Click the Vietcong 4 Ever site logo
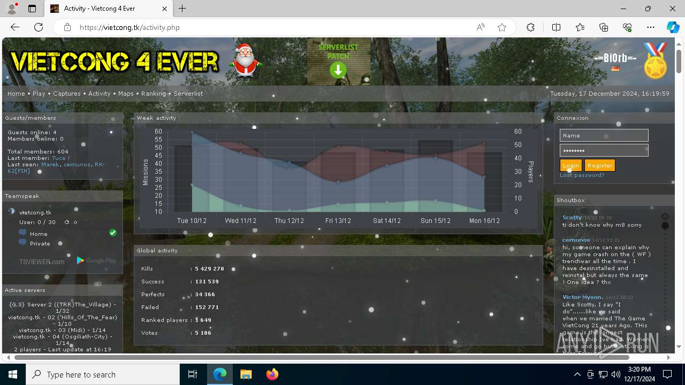 (x=115, y=61)
